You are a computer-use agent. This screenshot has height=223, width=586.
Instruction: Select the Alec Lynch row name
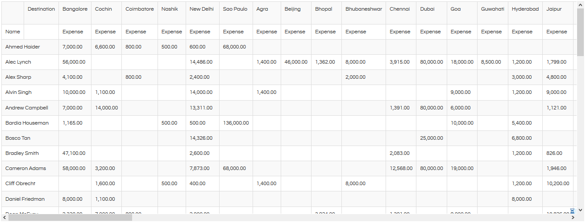coord(30,62)
